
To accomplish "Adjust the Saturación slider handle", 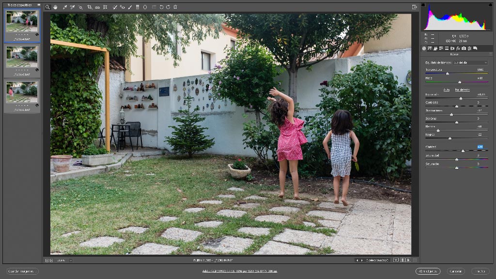I will (456, 168).
